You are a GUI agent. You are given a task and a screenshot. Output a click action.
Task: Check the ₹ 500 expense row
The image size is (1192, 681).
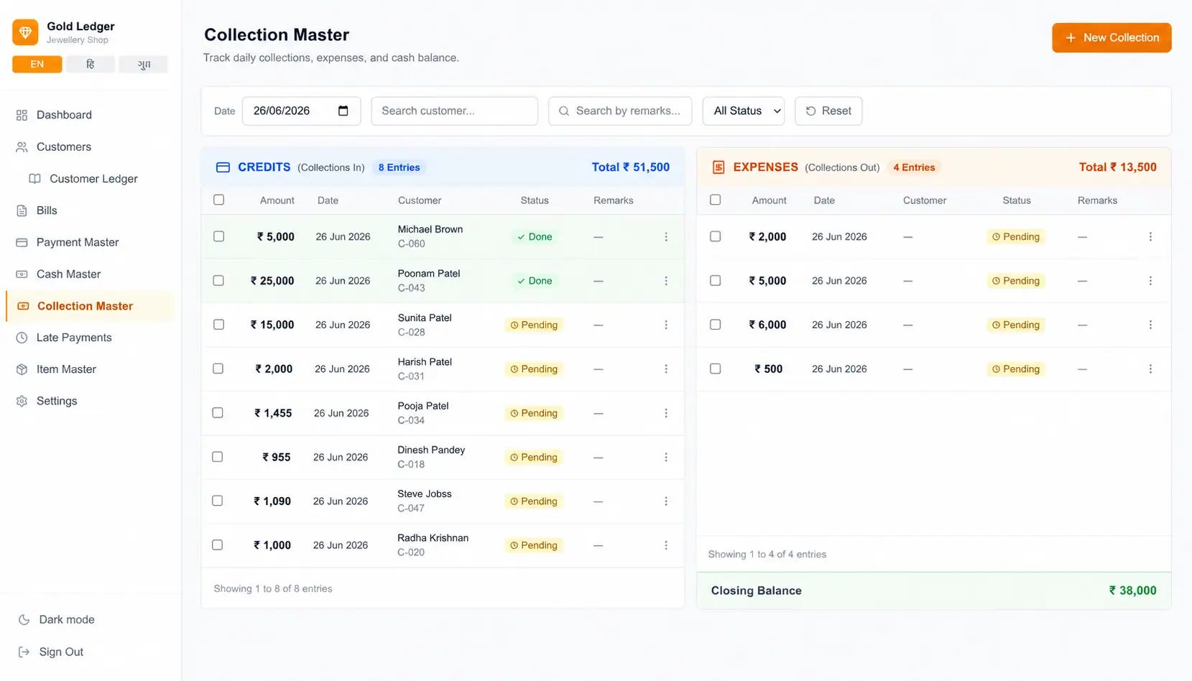coord(715,369)
